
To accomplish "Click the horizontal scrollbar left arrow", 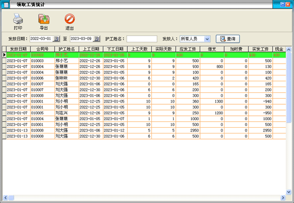I will click(x=5, y=198).
